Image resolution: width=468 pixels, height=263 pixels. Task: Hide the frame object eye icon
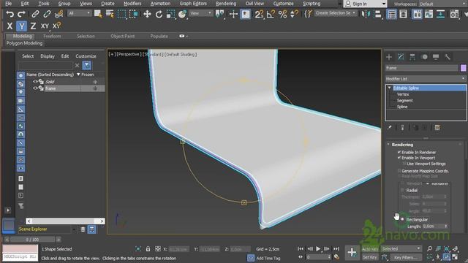point(35,88)
